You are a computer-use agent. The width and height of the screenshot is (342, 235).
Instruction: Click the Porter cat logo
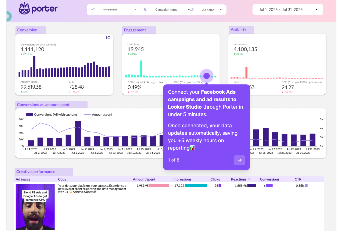[24, 8]
